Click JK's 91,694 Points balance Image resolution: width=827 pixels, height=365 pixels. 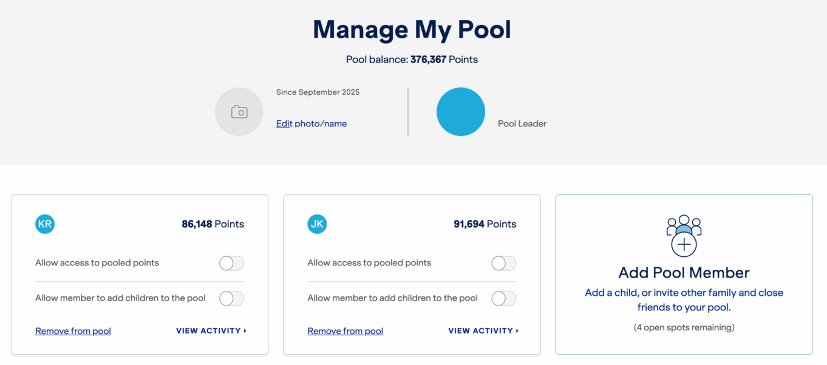click(x=485, y=224)
